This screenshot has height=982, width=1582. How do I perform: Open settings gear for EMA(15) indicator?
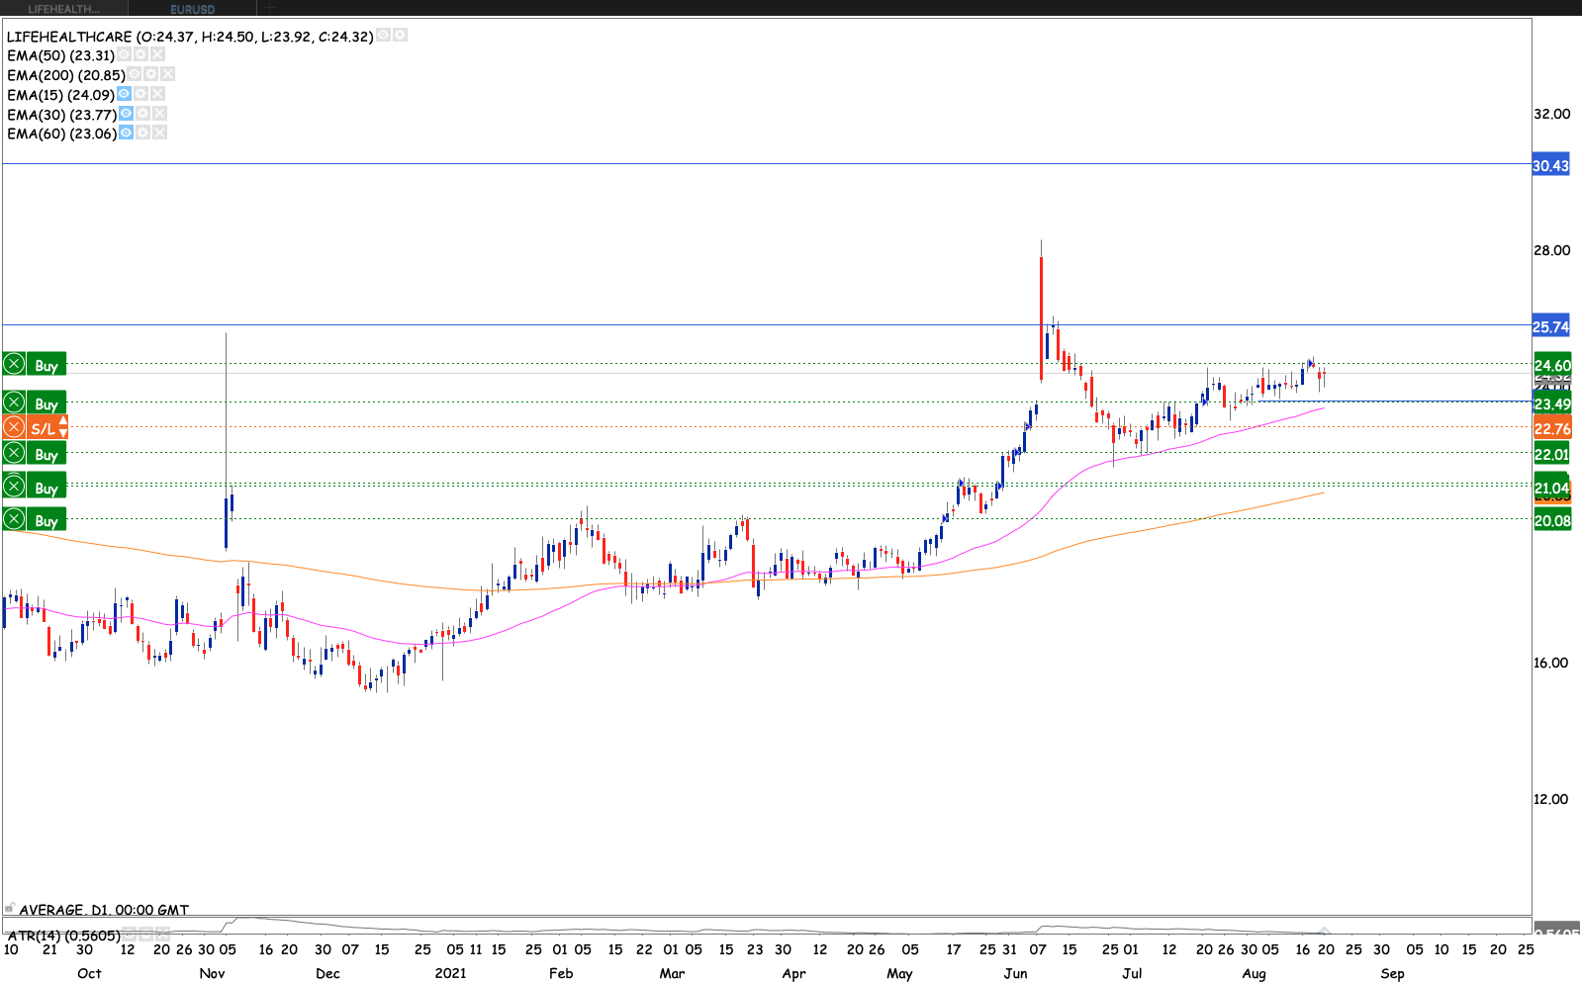pyautogui.click(x=141, y=94)
